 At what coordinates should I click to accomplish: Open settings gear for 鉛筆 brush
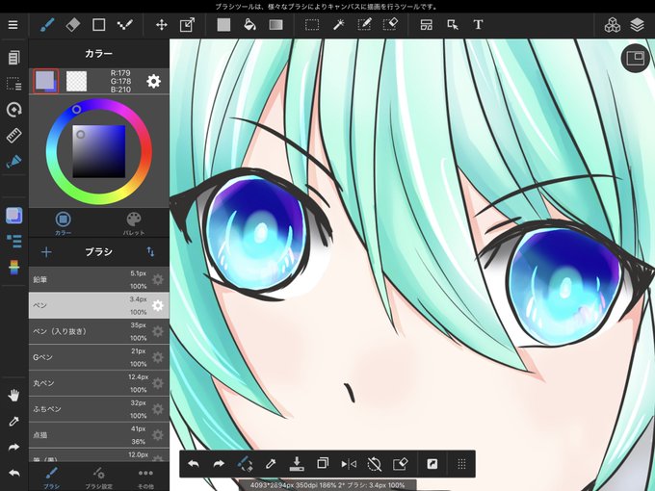(x=157, y=279)
